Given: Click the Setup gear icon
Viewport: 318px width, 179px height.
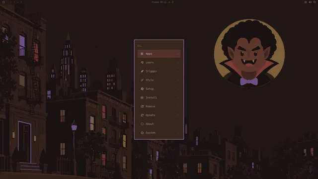Looking at the screenshot, I should pyautogui.click(x=142, y=89).
